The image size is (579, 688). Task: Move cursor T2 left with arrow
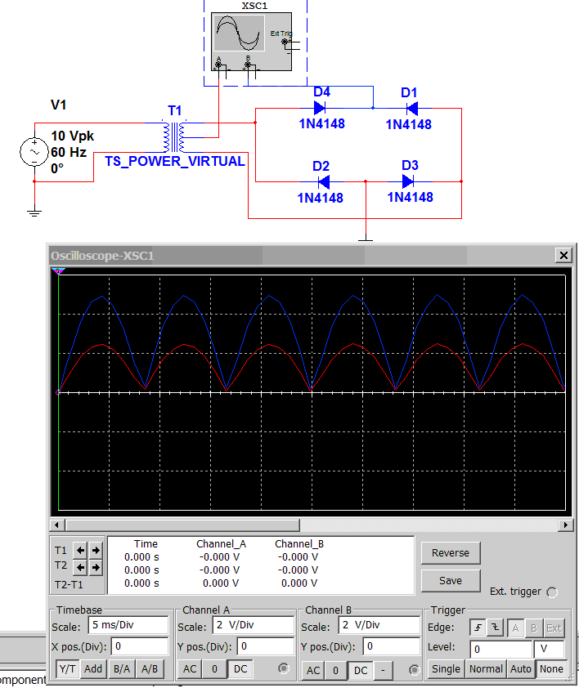coord(80,567)
